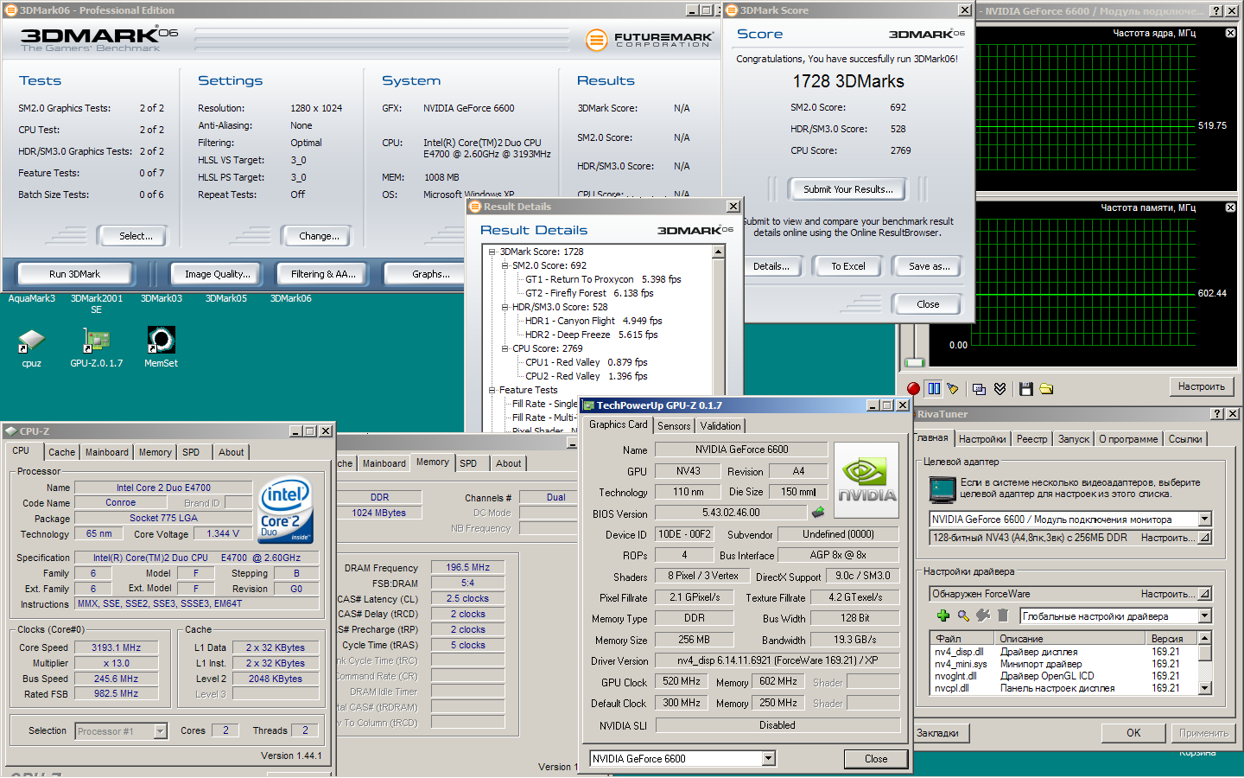Open the GPU-Z adapter selection dropdown
Screen dimensions: 1244x778
769,759
